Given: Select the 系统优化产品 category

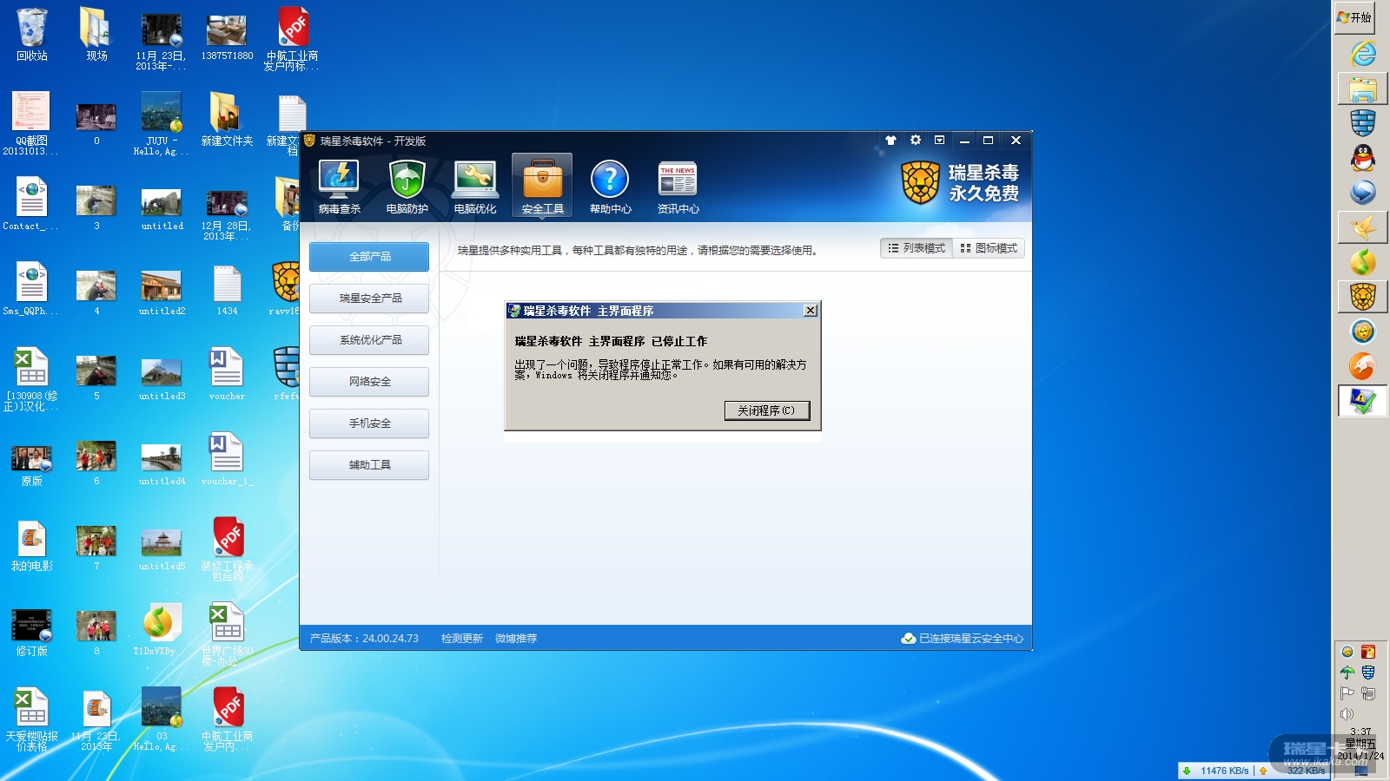Looking at the screenshot, I should 369,340.
